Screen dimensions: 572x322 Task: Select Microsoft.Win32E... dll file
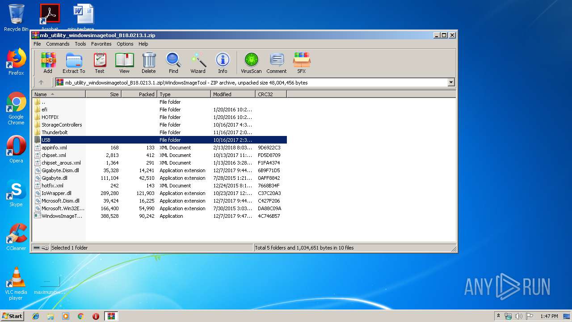point(160,208)
